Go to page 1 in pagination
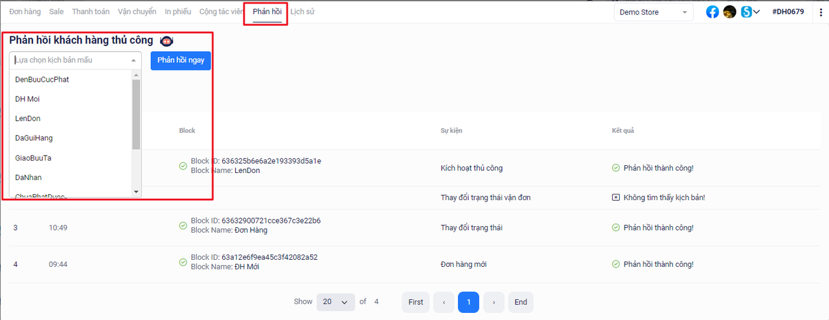The image size is (829, 320). pyautogui.click(x=468, y=302)
